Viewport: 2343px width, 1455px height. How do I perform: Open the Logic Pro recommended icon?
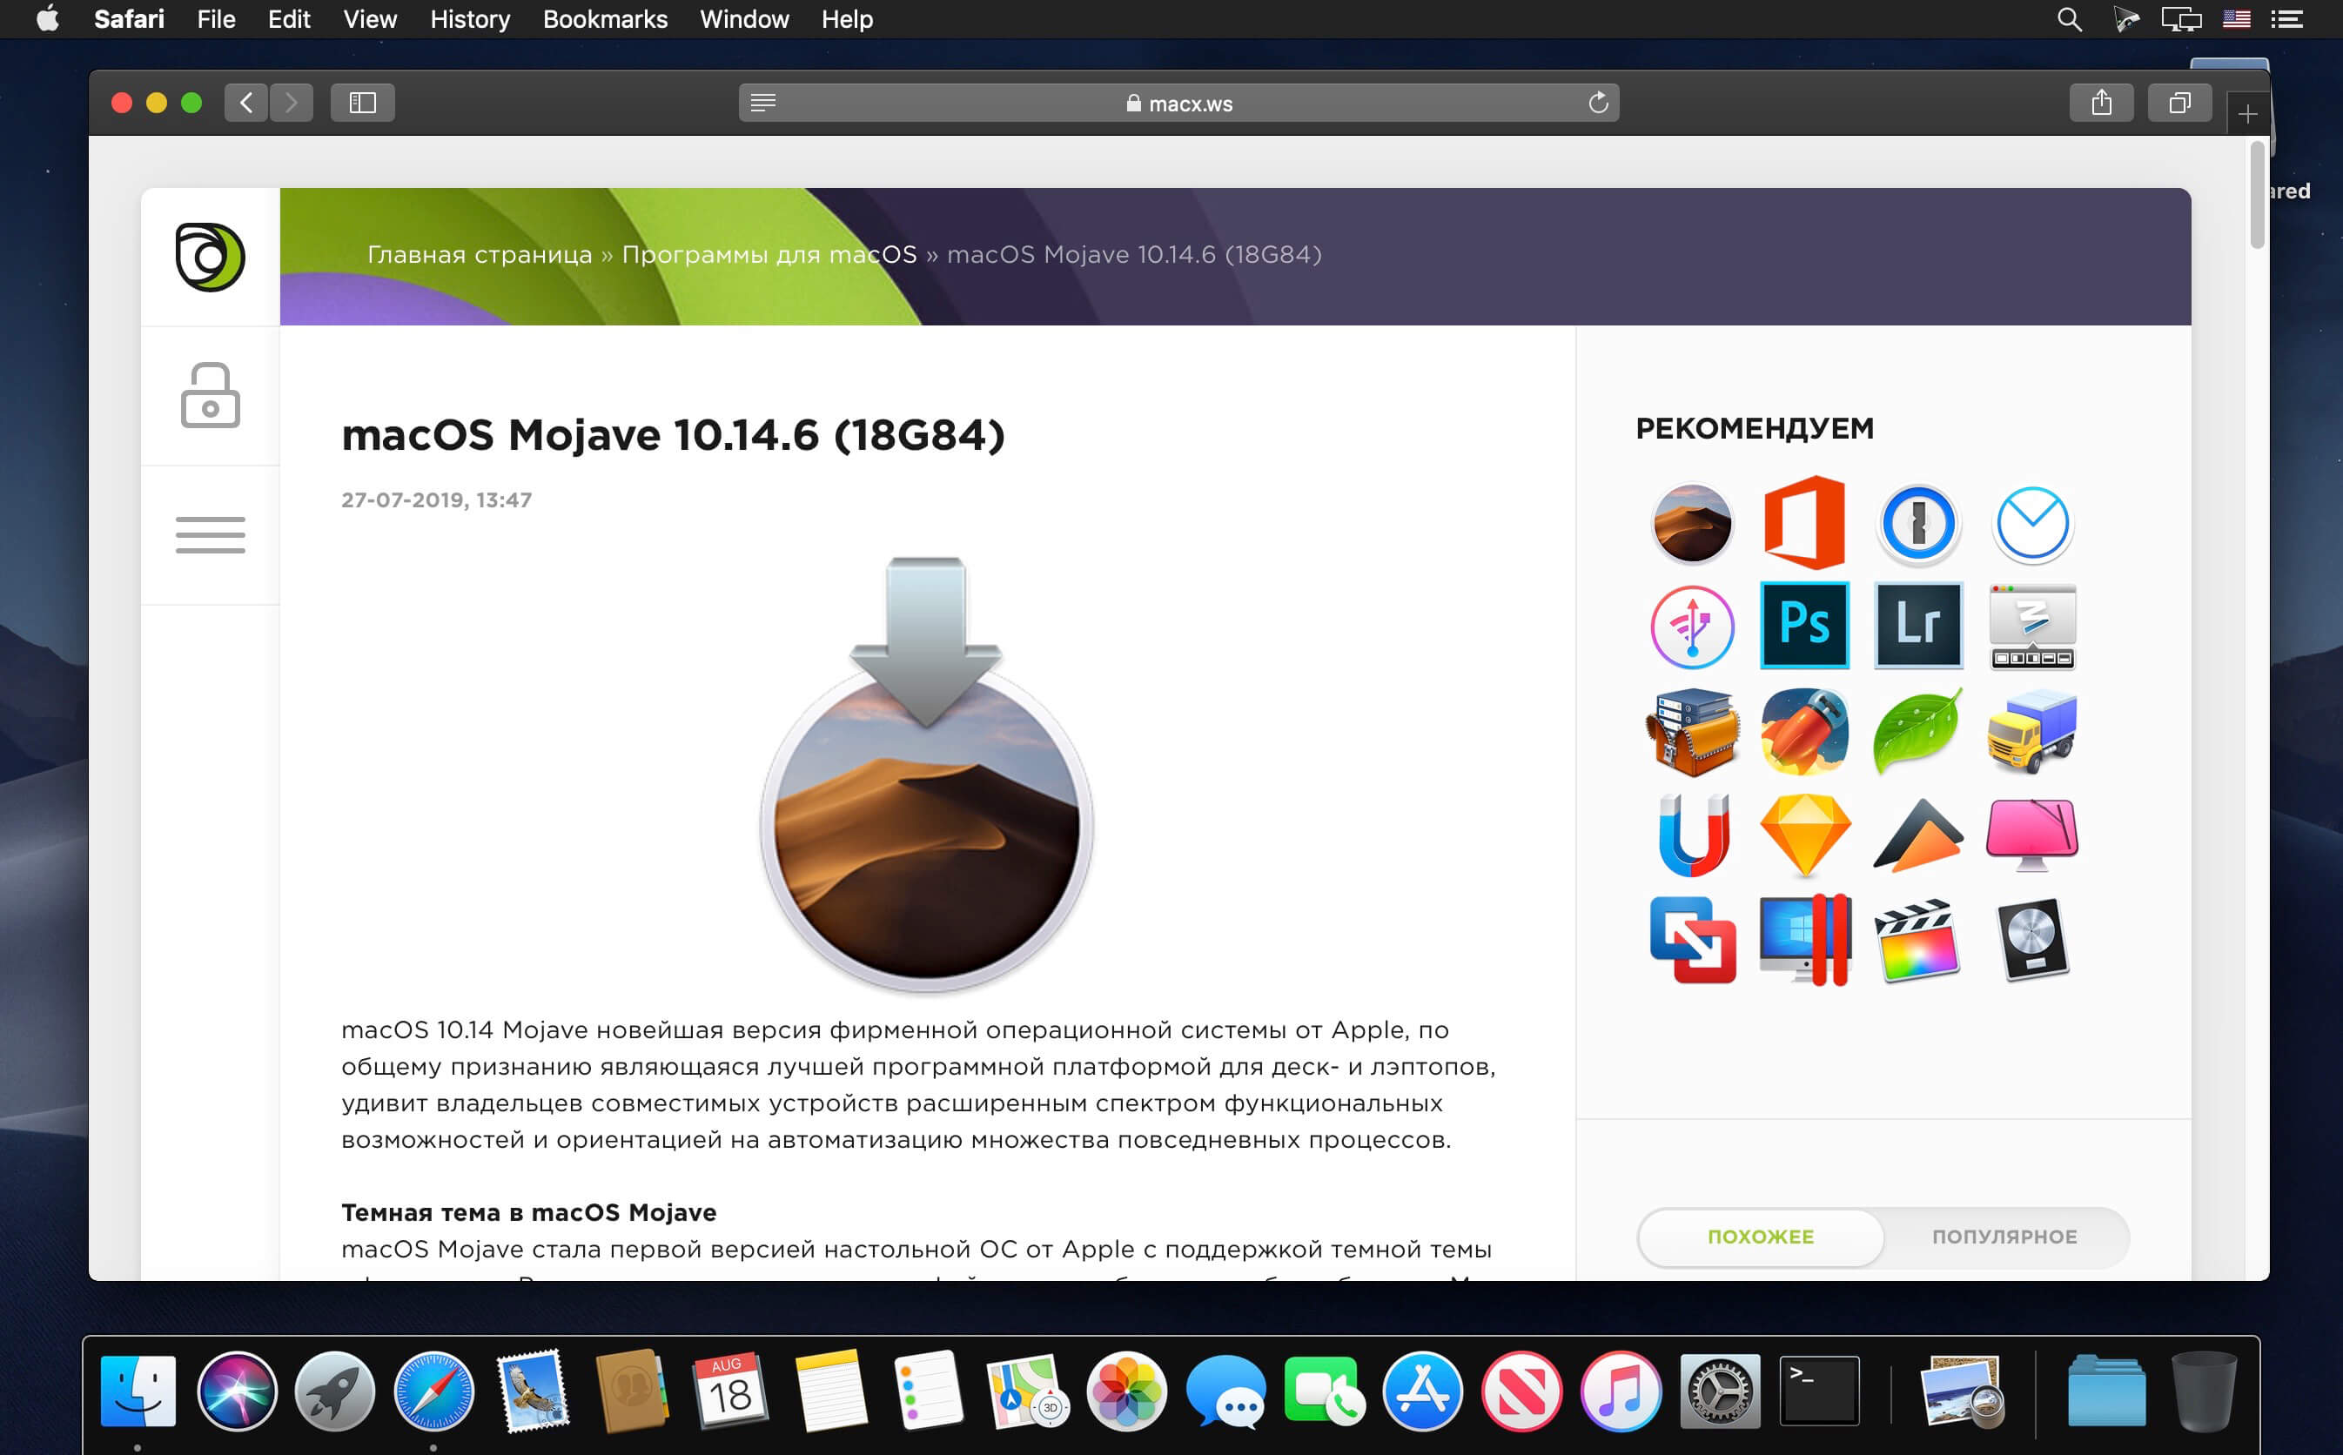2032,940
